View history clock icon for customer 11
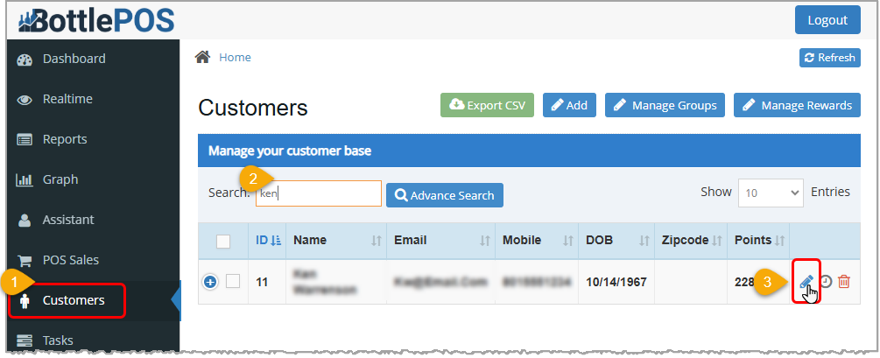Screen dimensions: 880x358 pyautogui.click(x=826, y=281)
